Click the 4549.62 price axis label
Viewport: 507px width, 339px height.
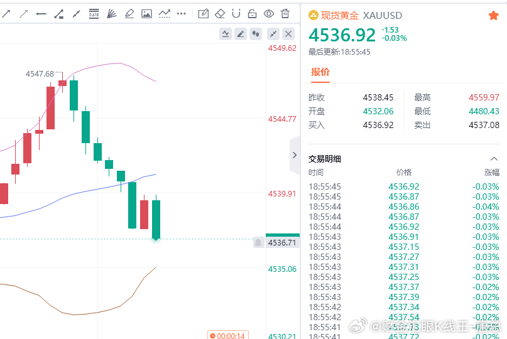pos(282,48)
